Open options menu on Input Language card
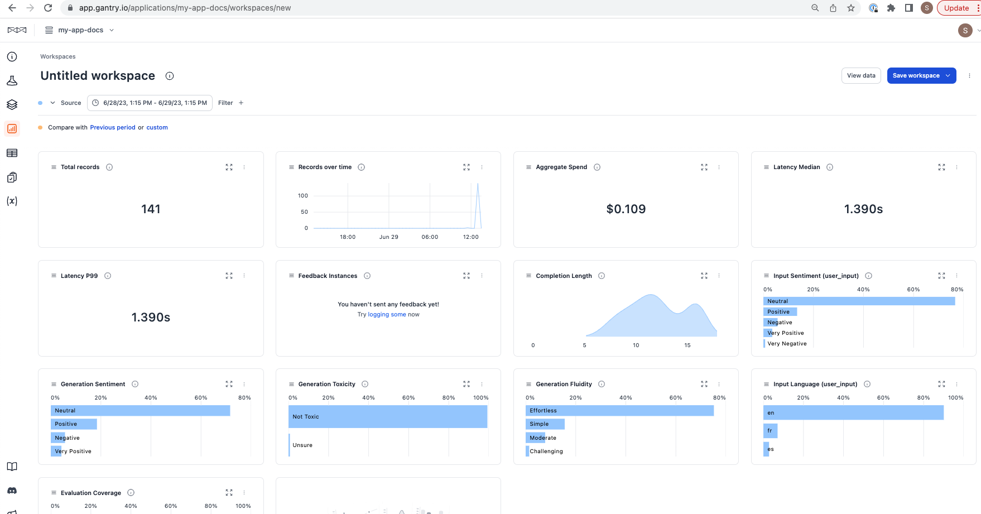This screenshot has height=514, width=981. pos(956,384)
